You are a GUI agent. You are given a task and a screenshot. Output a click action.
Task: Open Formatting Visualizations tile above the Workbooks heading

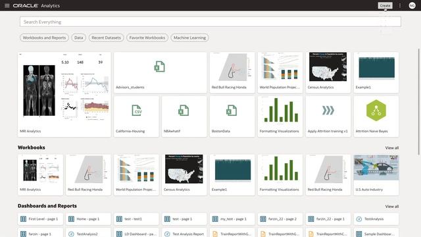pyautogui.click(x=280, y=117)
